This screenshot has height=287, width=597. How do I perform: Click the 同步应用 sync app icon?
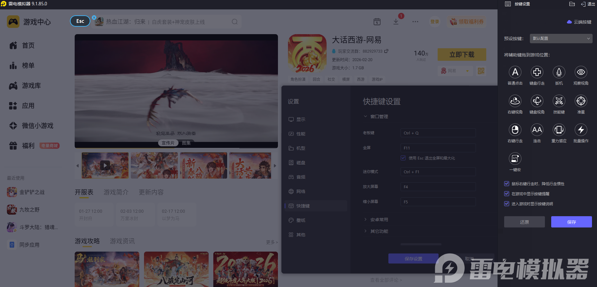pos(12,245)
